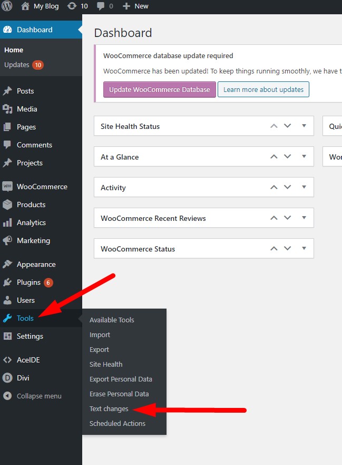Click the My Blog home icon
This screenshot has height=465, width=342.
pos(25,6)
